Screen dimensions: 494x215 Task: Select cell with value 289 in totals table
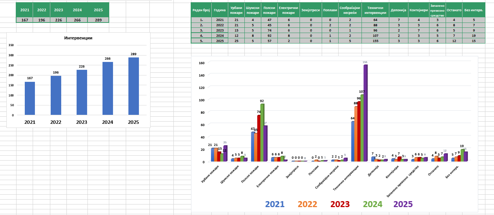pos(98,20)
